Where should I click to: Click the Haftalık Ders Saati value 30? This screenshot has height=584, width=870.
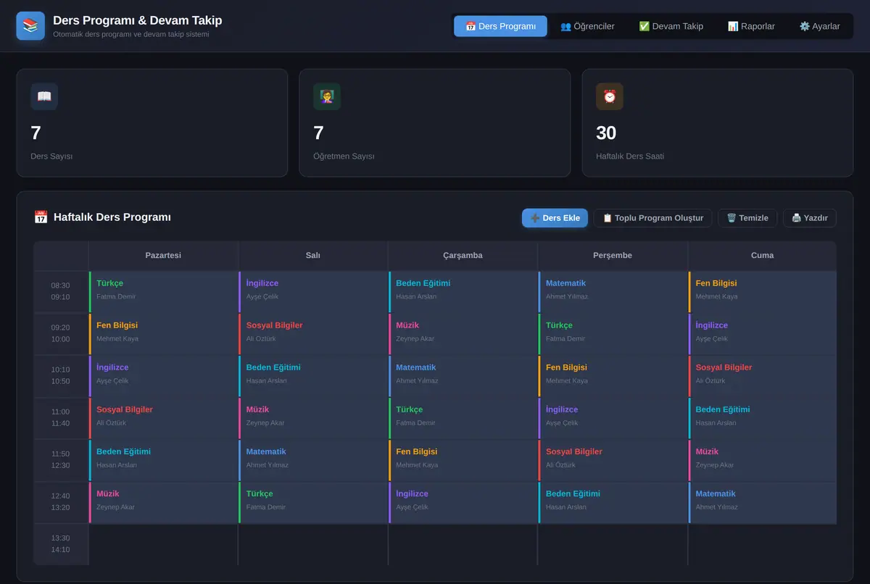coord(606,133)
